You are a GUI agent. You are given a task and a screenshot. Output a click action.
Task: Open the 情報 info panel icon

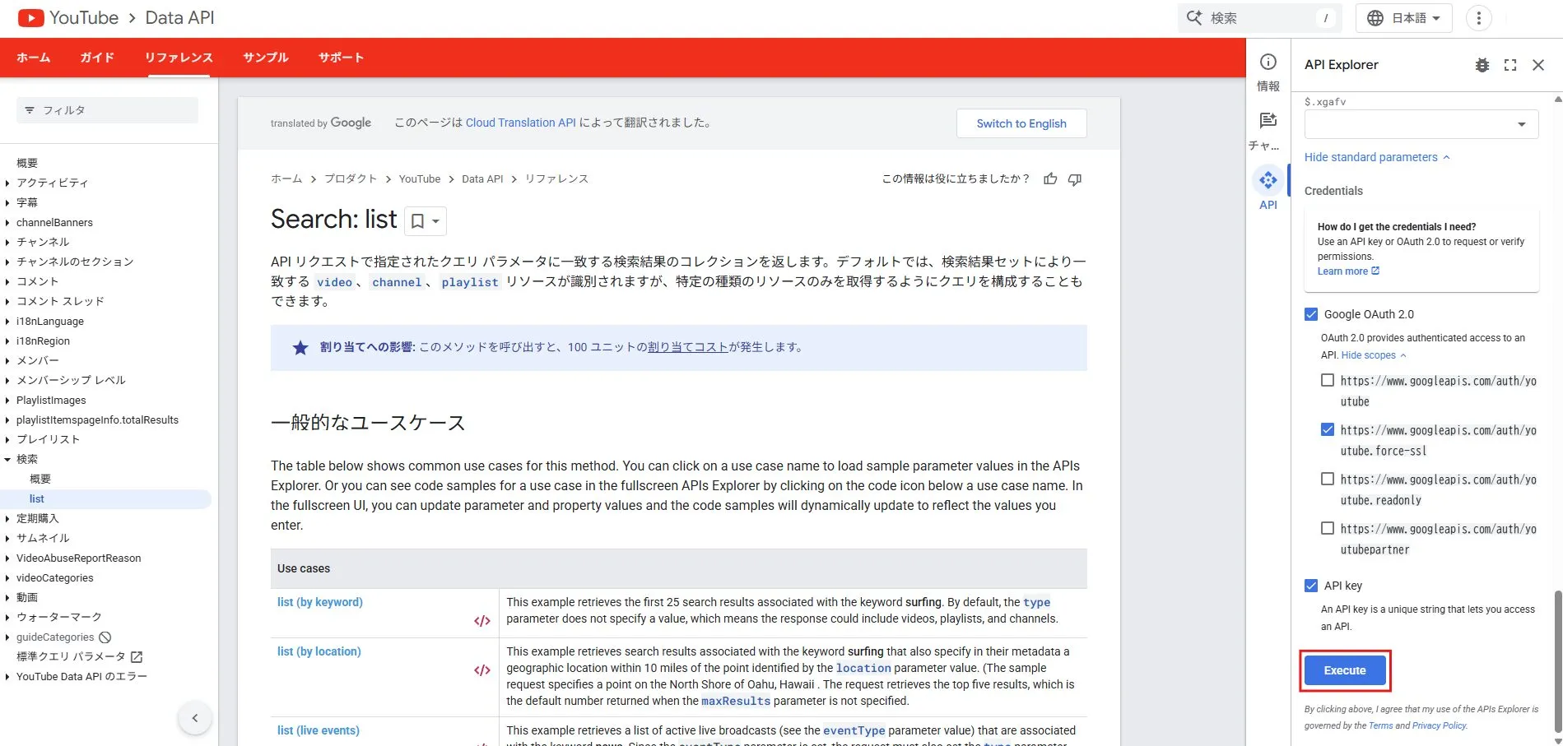(x=1268, y=62)
